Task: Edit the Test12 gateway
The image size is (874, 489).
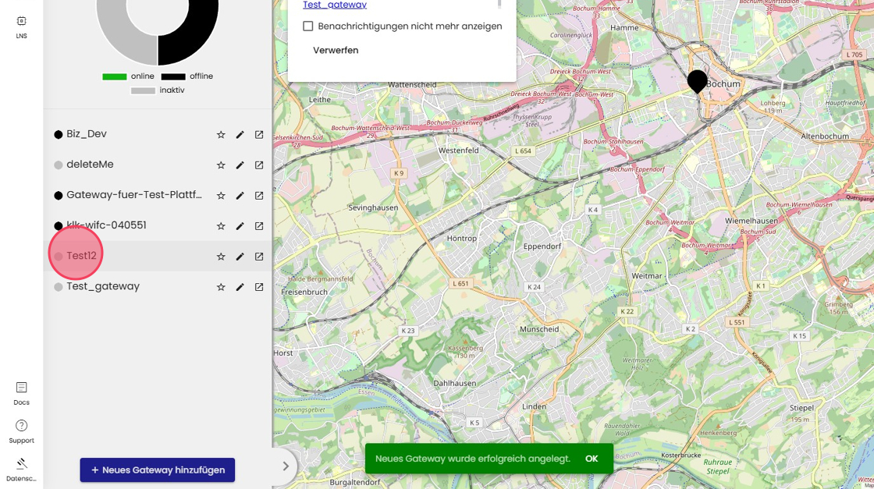Action: click(x=240, y=257)
